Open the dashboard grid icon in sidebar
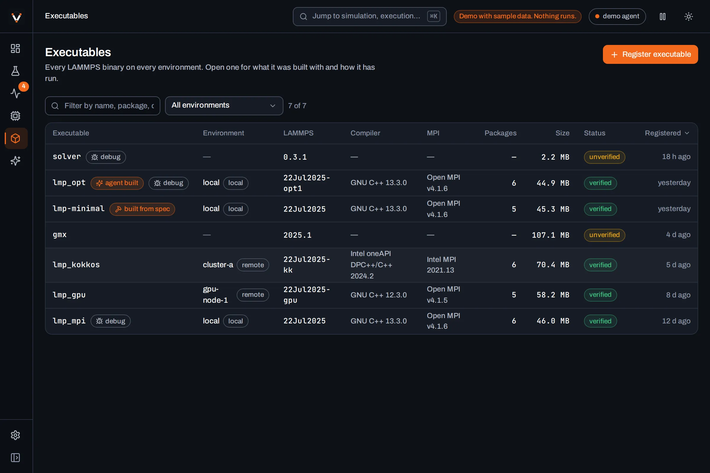Screen dimensions: 710x473 (15, 48)
